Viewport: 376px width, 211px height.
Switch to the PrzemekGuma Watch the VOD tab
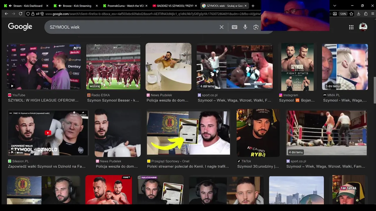click(x=125, y=6)
